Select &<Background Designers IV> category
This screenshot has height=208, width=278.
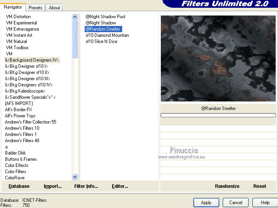coord(32,60)
